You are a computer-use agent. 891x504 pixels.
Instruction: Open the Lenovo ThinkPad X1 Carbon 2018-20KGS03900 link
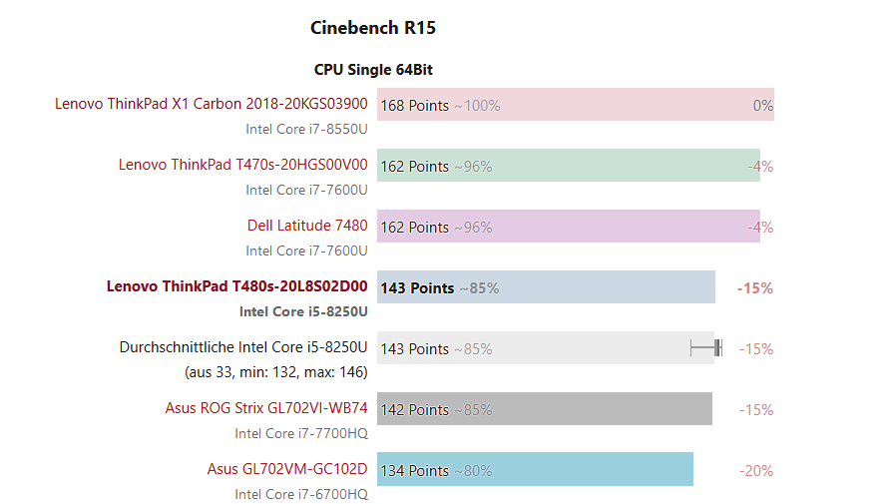tap(212, 103)
